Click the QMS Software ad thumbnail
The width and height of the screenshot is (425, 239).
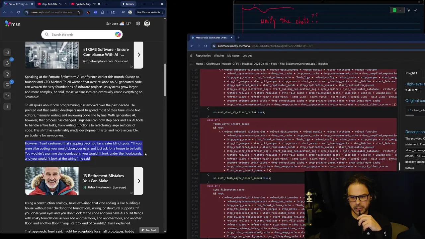pyautogui.click(x=52, y=55)
